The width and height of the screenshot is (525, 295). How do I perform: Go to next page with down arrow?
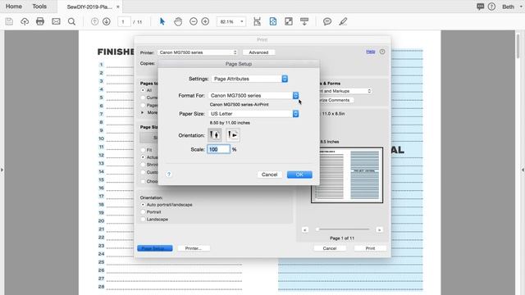tap(107, 22)
